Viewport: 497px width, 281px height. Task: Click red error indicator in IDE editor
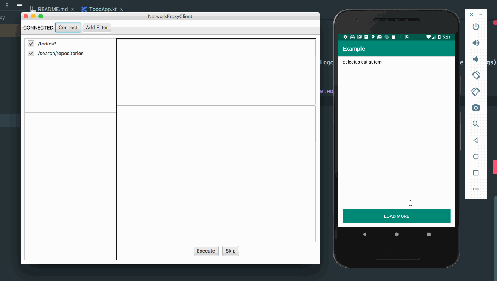tap(495, 22)
